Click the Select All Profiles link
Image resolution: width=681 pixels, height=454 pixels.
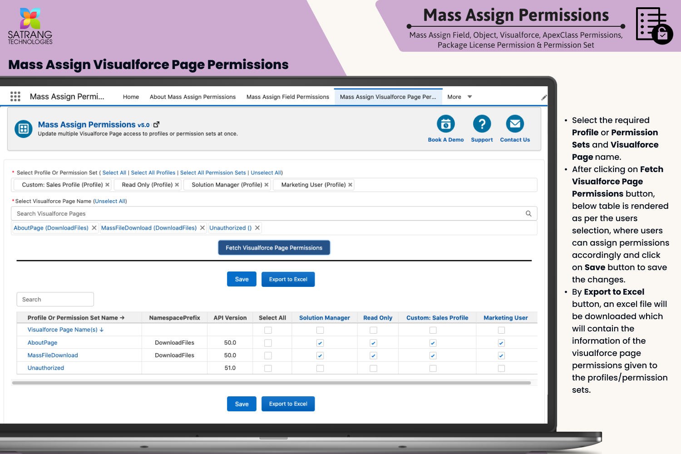[153, 173]
